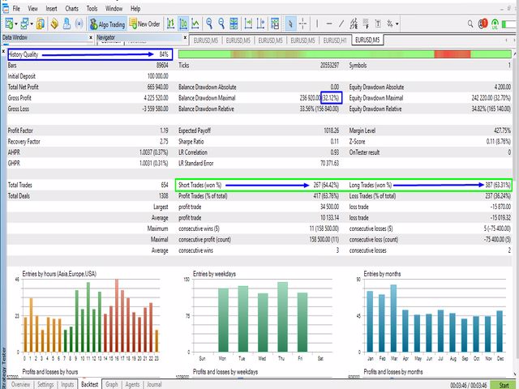
Task: Switch chart to candlestick view icon
Action: 182,24
